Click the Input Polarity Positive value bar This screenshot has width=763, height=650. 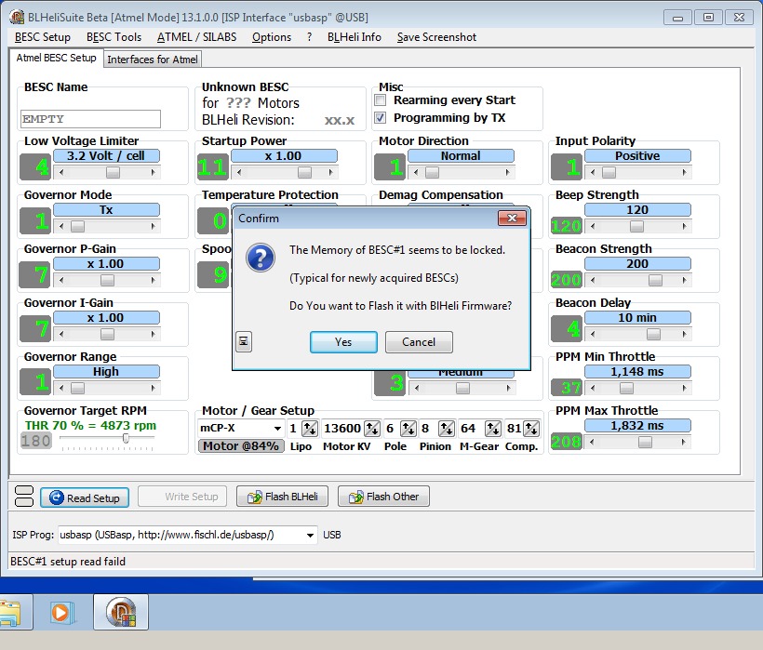(x=637, y=156)
